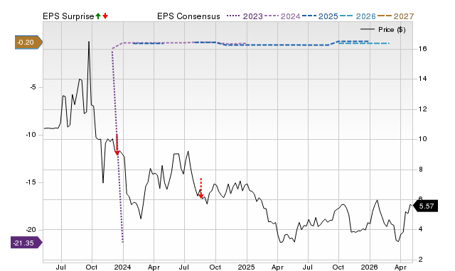Click the 12 price axis label
This screenshot has width=455, height=271.
422,109
